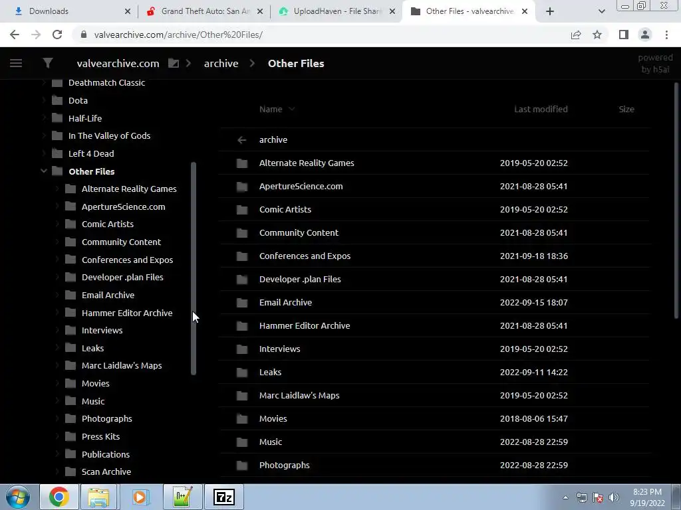The width and height of the screenshot is (681, 510).
Task: Close the Downloads tab
Action: point(127,11)
